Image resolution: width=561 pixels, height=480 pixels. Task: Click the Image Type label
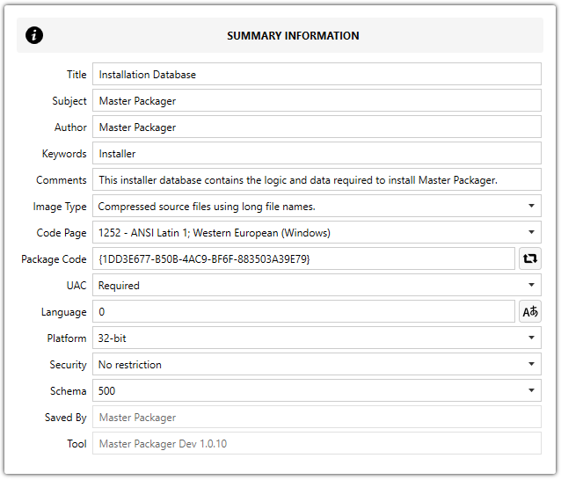(x=60, y=207)
